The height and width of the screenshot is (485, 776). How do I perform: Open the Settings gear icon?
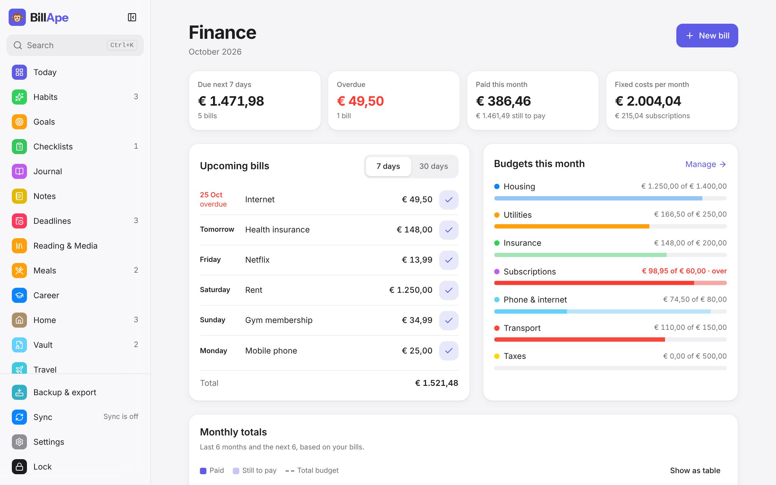coord(19,442)
